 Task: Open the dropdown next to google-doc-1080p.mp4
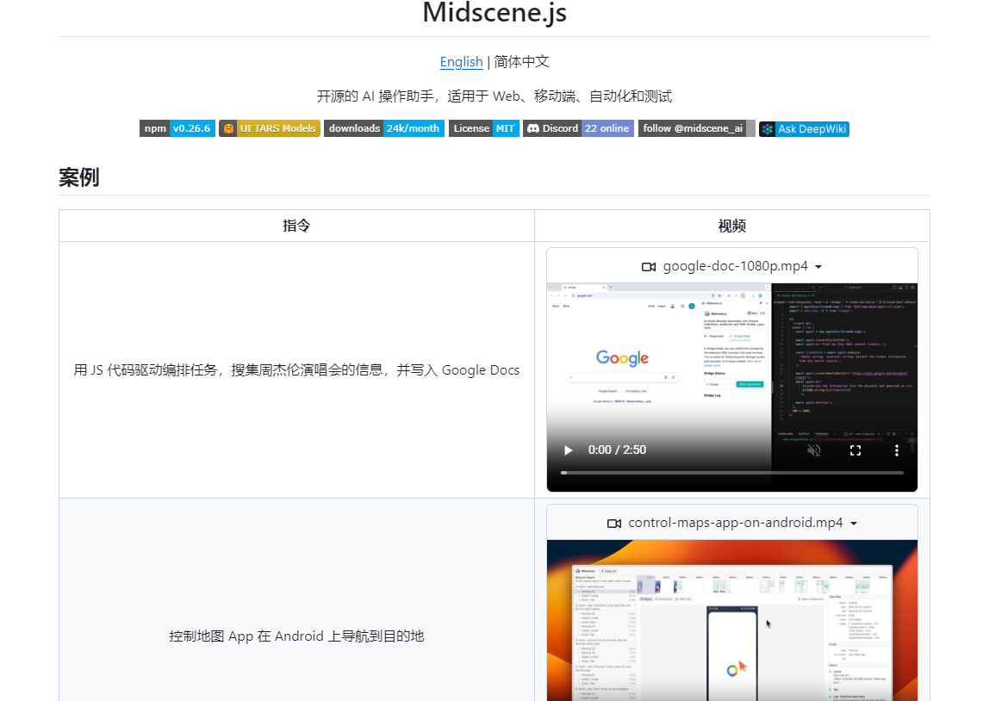[818, 266]
